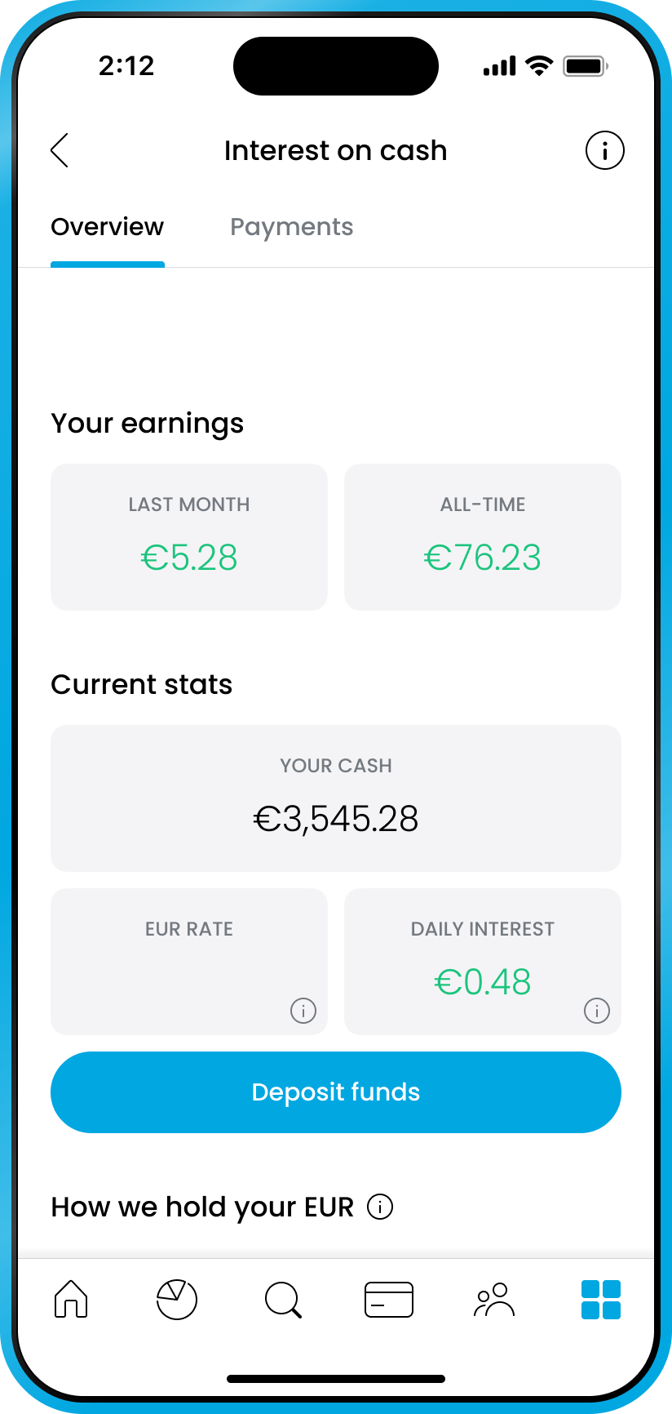Open the people/social tab icon

[x=494, y=1299]
